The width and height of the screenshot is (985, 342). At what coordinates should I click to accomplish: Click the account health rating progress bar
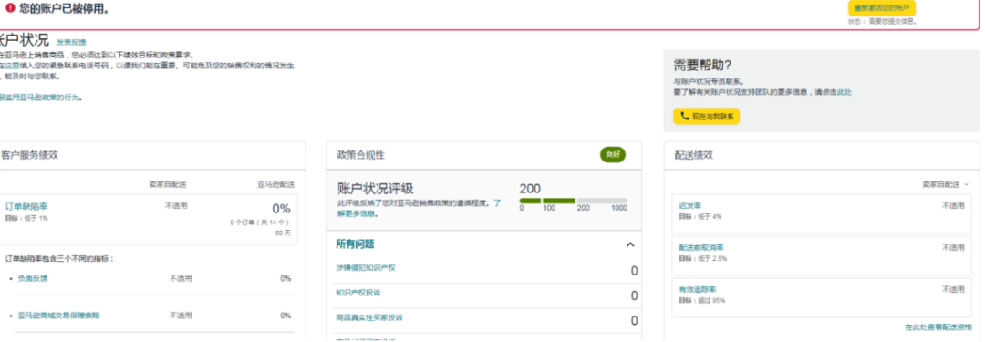tap(573, 201)
